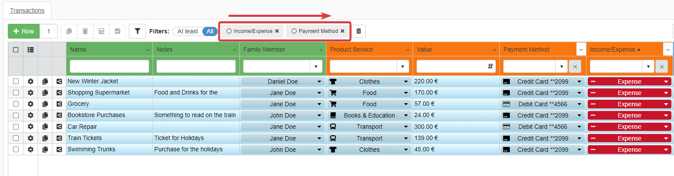Click the Name column filter text field

pyautogui.click(x=109, y=66)
